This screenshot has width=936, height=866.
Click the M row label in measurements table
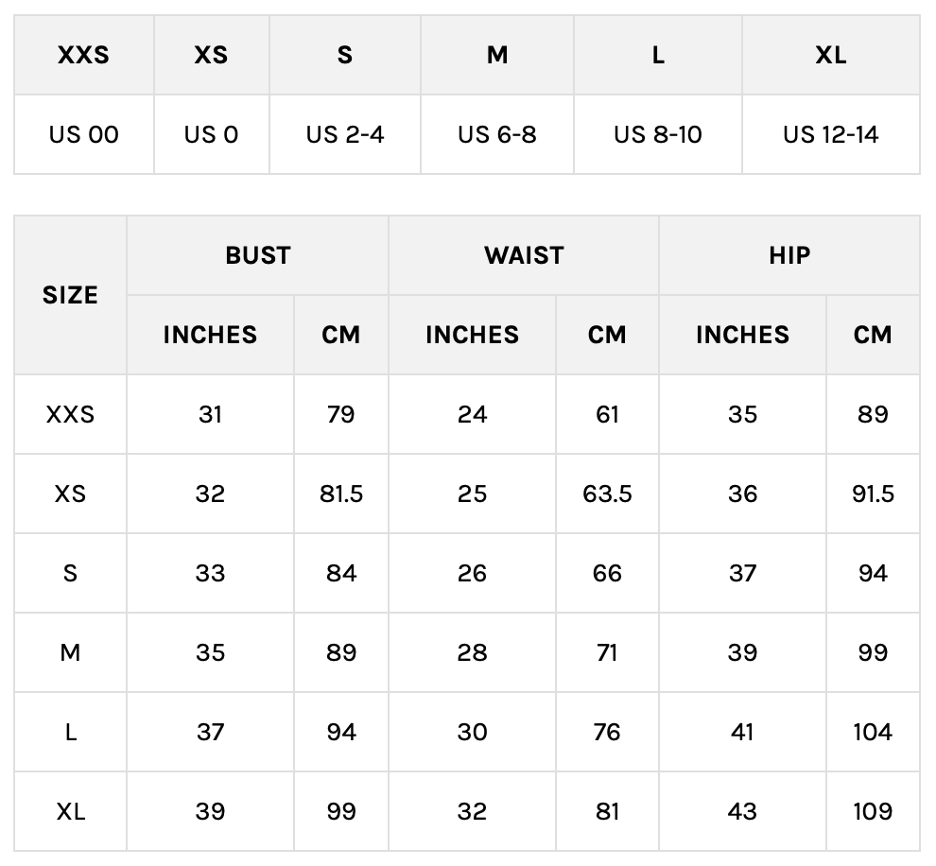click(x=70, y=652)
